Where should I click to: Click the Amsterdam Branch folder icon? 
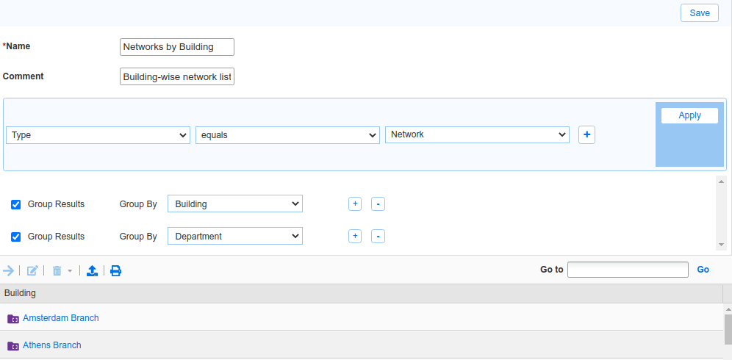tap(13, 319)
